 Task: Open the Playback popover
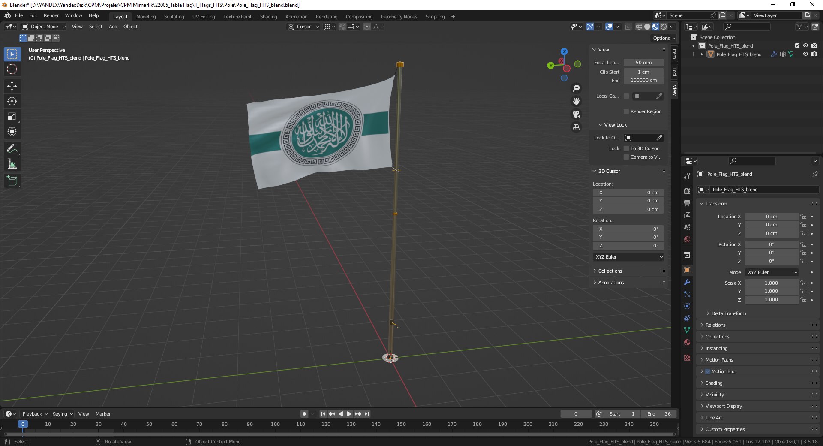(x=34, y=414)
